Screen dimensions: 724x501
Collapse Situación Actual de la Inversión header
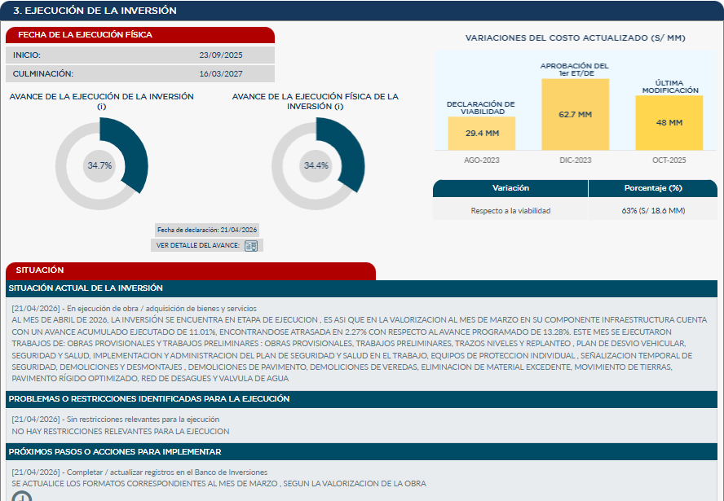pyautogui.click(x=361, y=288)
